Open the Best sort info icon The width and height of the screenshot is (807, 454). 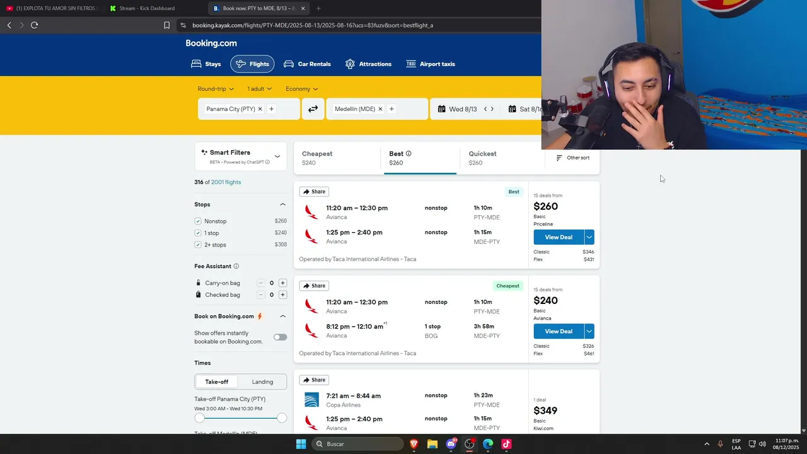(409, 153)
